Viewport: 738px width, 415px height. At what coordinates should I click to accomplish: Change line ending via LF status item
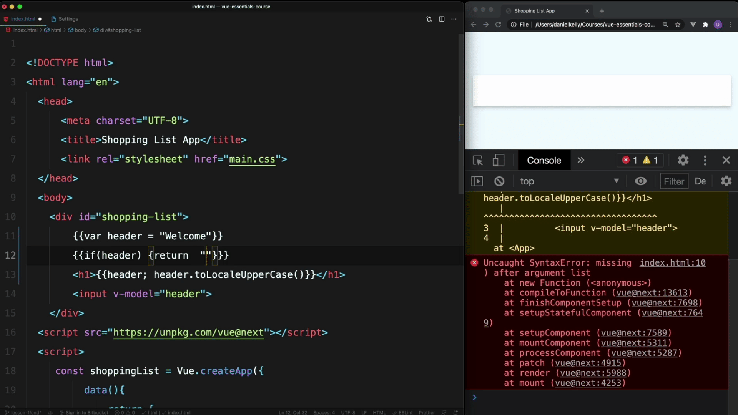tap(364, 412)
